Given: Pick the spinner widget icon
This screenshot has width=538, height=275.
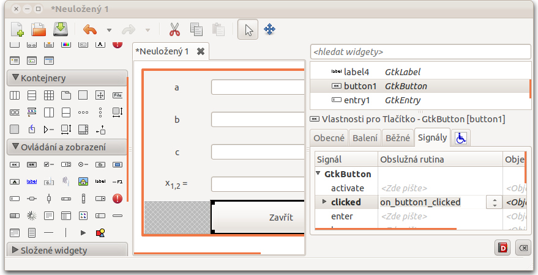Looking at the screenshot, I should pyautogui.click(x=32, y=216).
